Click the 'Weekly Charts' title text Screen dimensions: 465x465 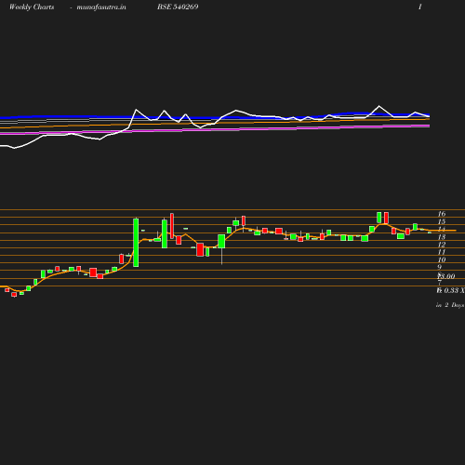32,7
